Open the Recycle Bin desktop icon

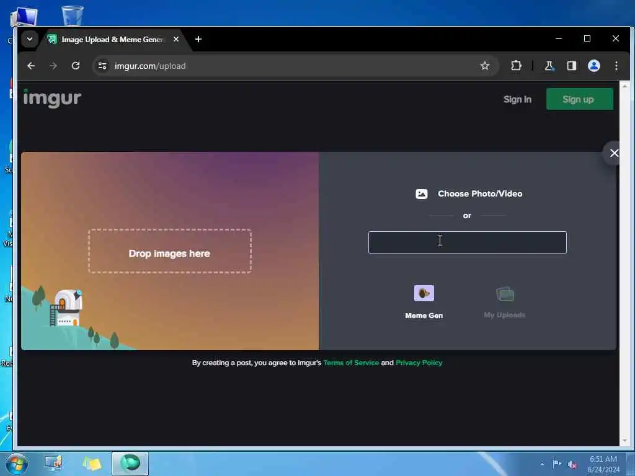point(73,15)
